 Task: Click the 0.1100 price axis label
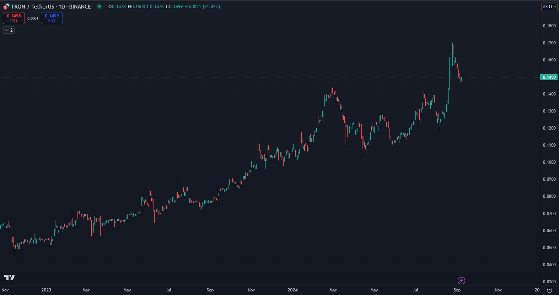[x=549, y=145]
